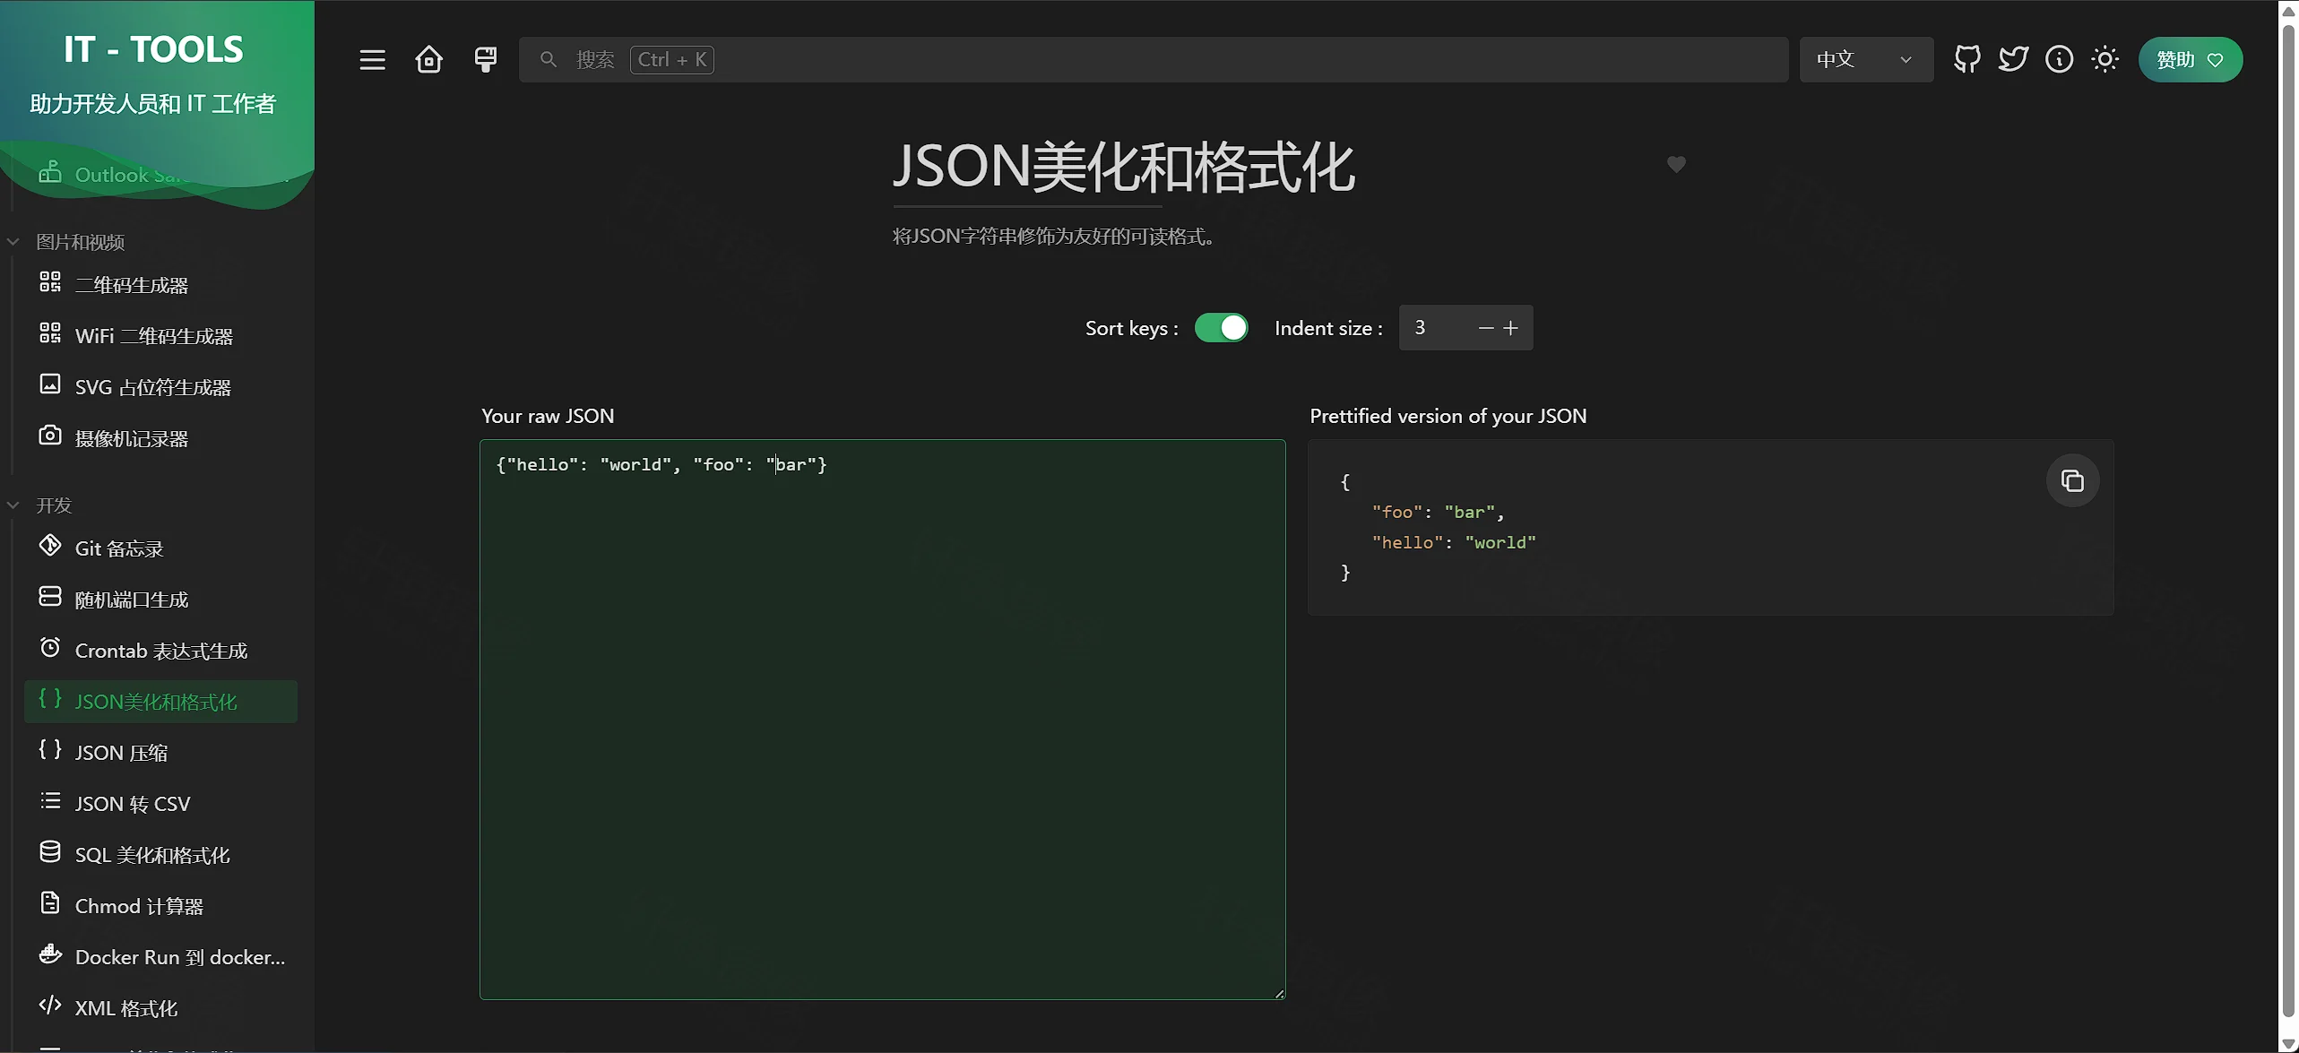The width and height of the screenshot is (2299, 1053).
Task: Click the 赞助 sponsor button
Action: tap(2190, 60)
